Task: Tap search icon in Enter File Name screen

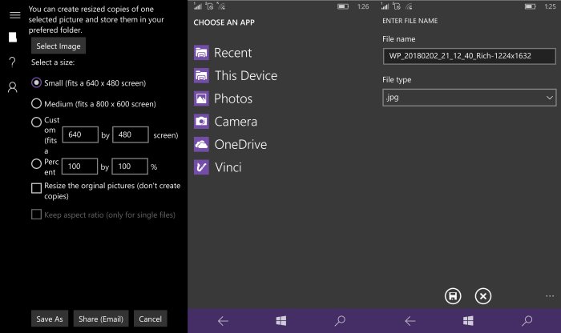Action: (x=527, y=321)
